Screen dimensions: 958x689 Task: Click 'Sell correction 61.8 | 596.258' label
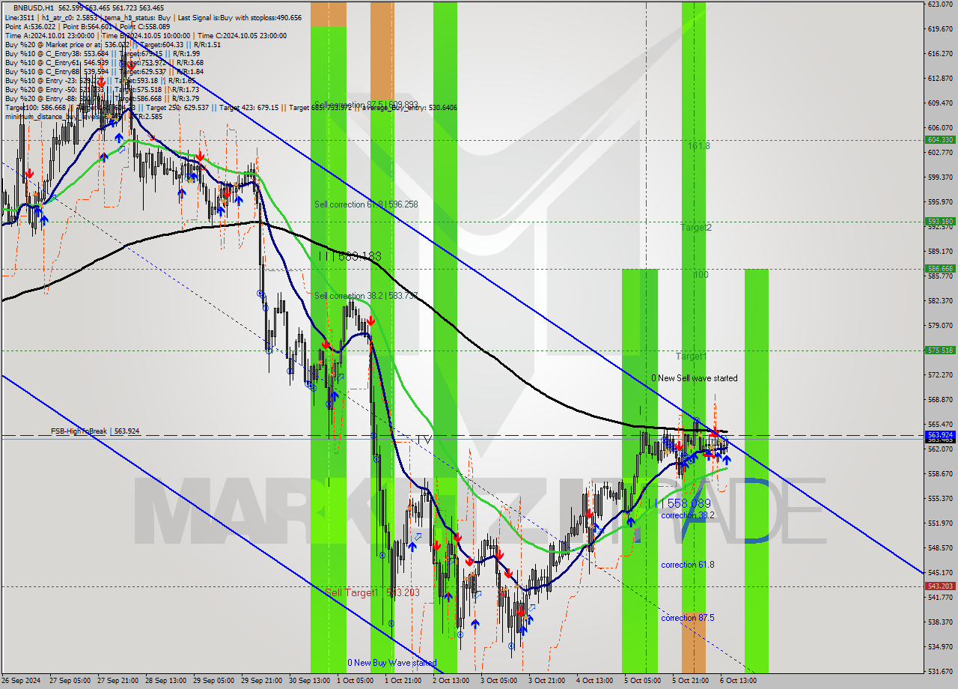[366, 204]
